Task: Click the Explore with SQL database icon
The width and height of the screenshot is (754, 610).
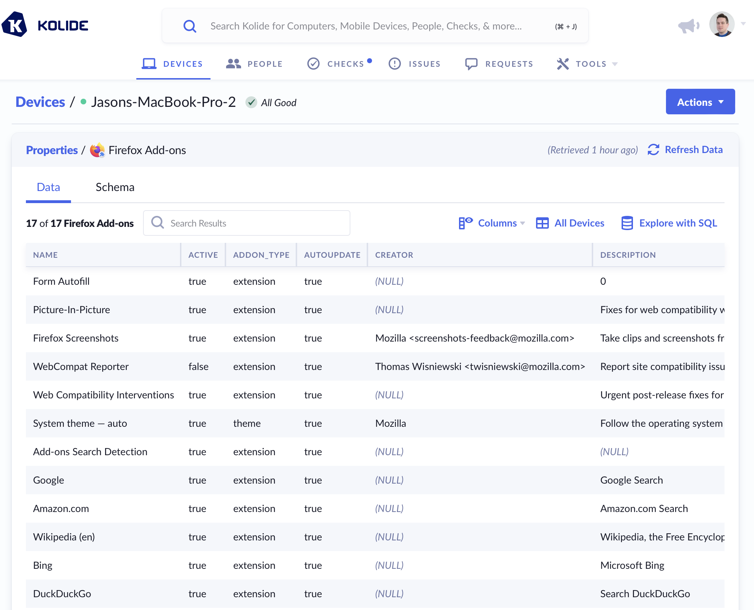Action: tap(627, 223)
